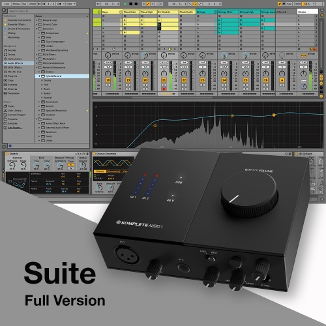The width and height of the screenshot is (326, 326).
Task: Click the Key mapping mode button
Action: [289, 4]
